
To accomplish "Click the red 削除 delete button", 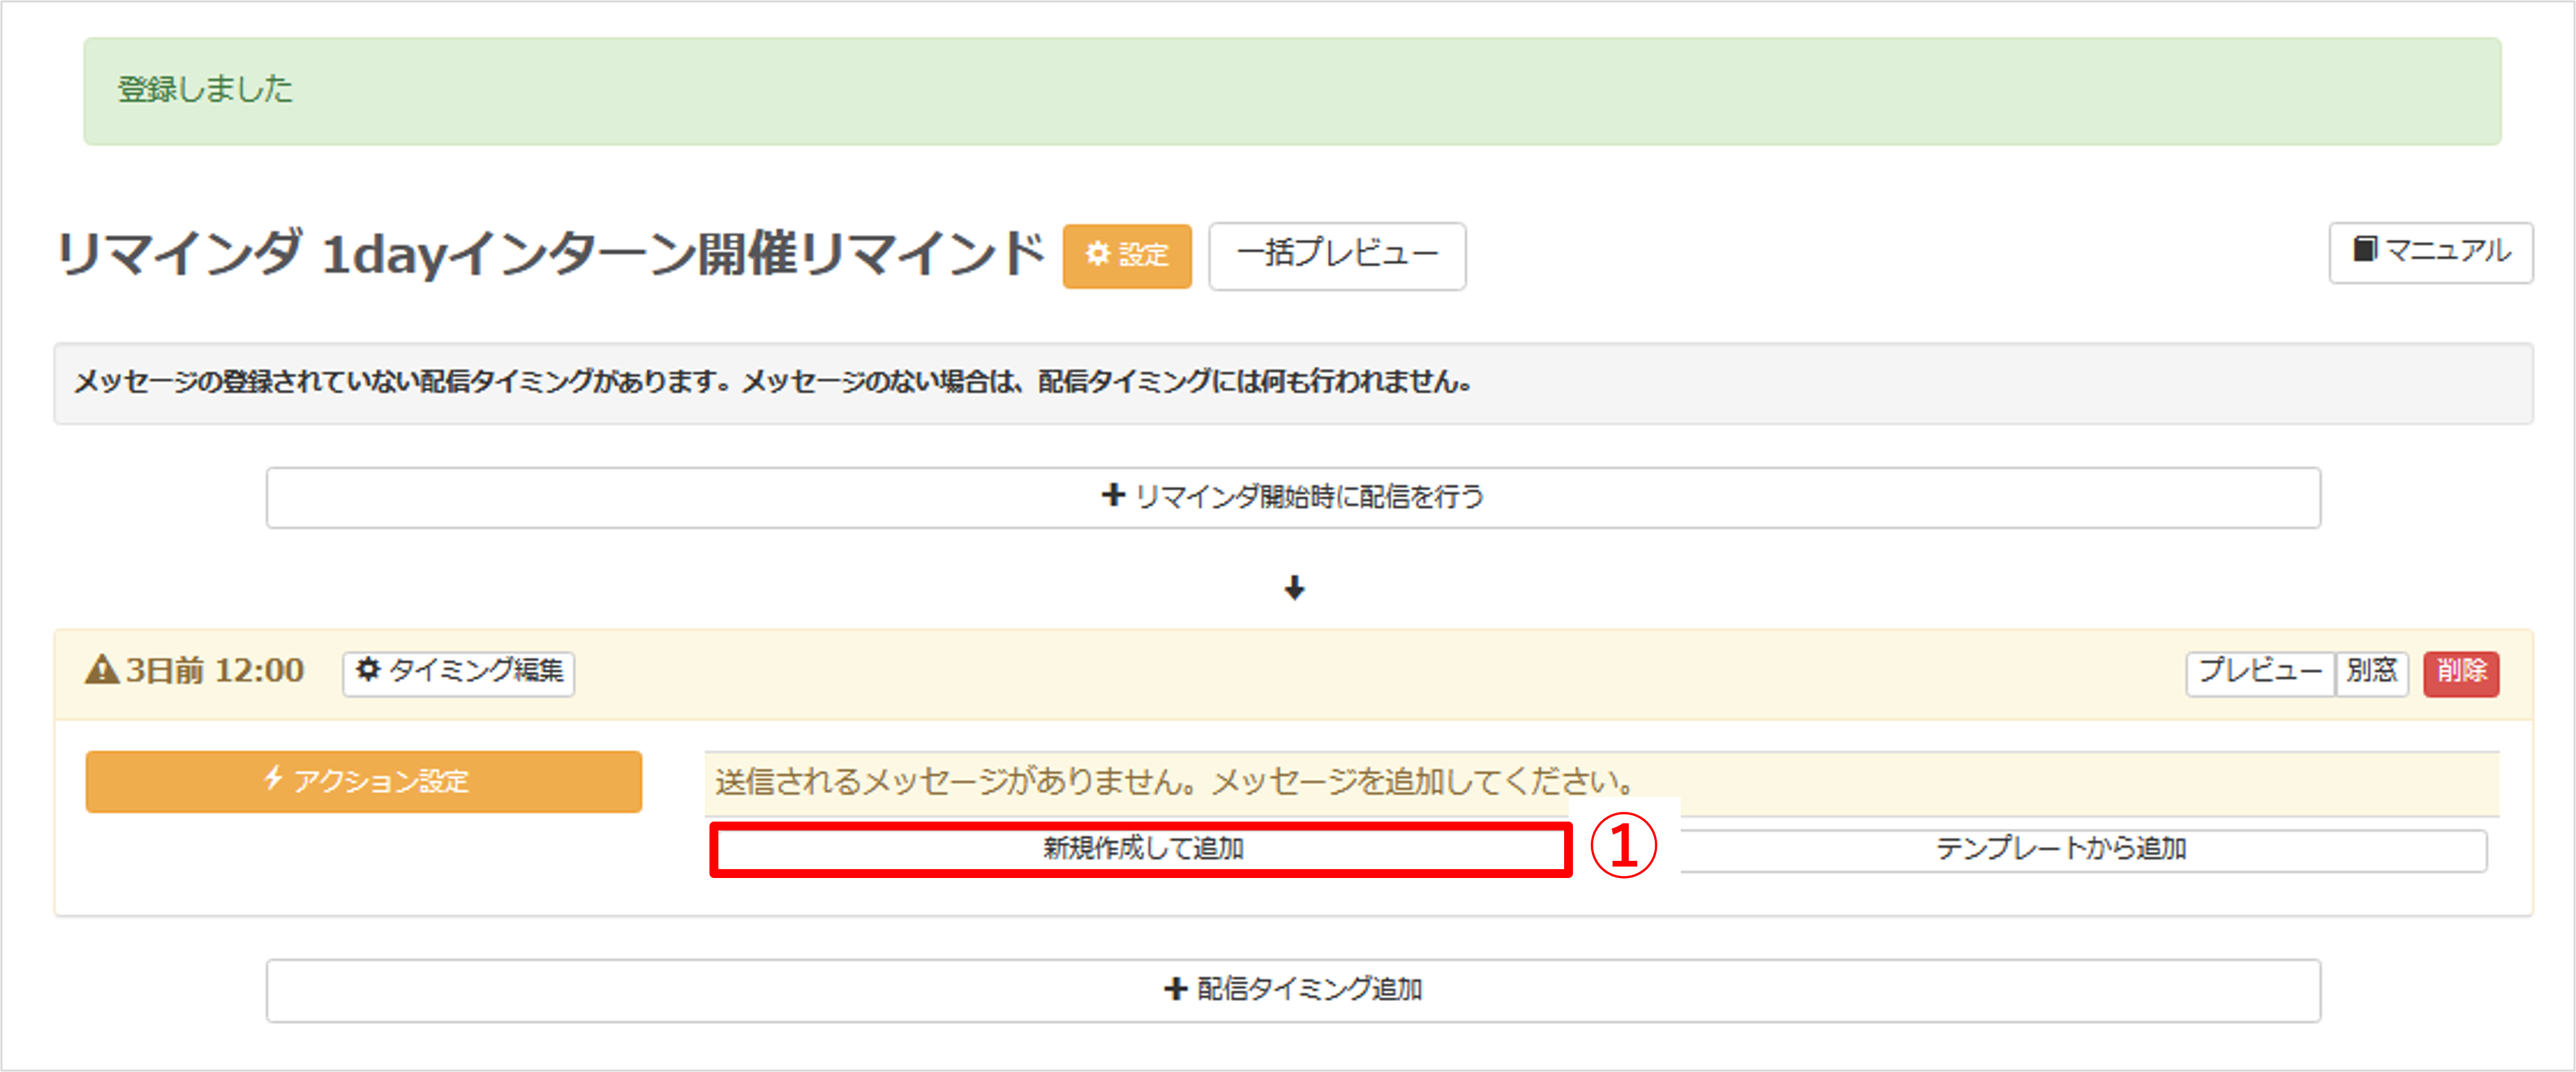I will pos(2461,673).
